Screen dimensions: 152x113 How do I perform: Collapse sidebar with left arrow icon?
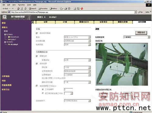tap(33, 22)
